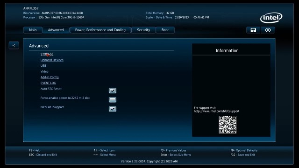
Task: Disable Auto RTC Reset checkbox
Action: click(x=113, y=91)
